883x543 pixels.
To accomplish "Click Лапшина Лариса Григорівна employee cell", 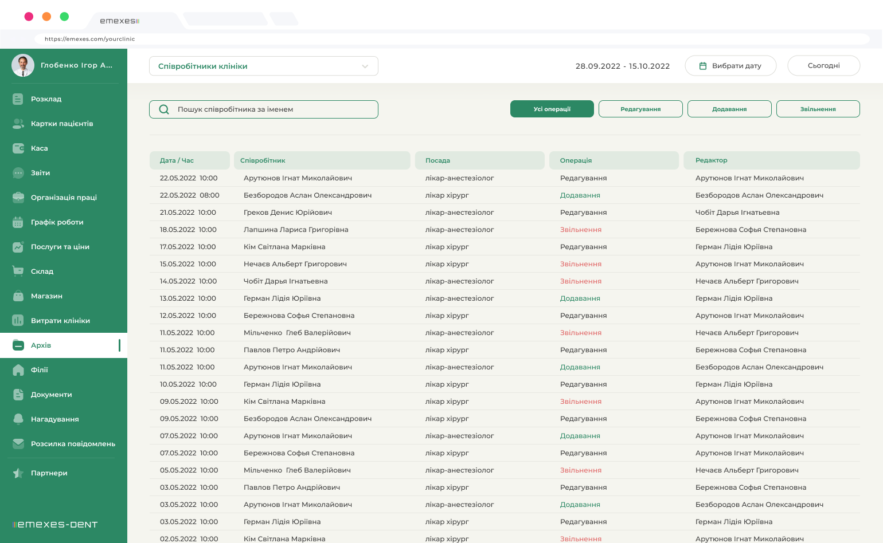I will pyautogui.click(x=296, y=230).
